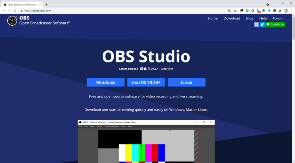Download OBS Studio for Windows
The image size is (295, 163).
[106, 82]
